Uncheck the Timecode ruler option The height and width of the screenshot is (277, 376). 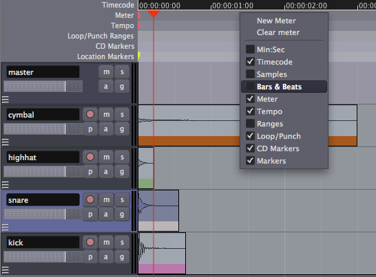point(250,62)
